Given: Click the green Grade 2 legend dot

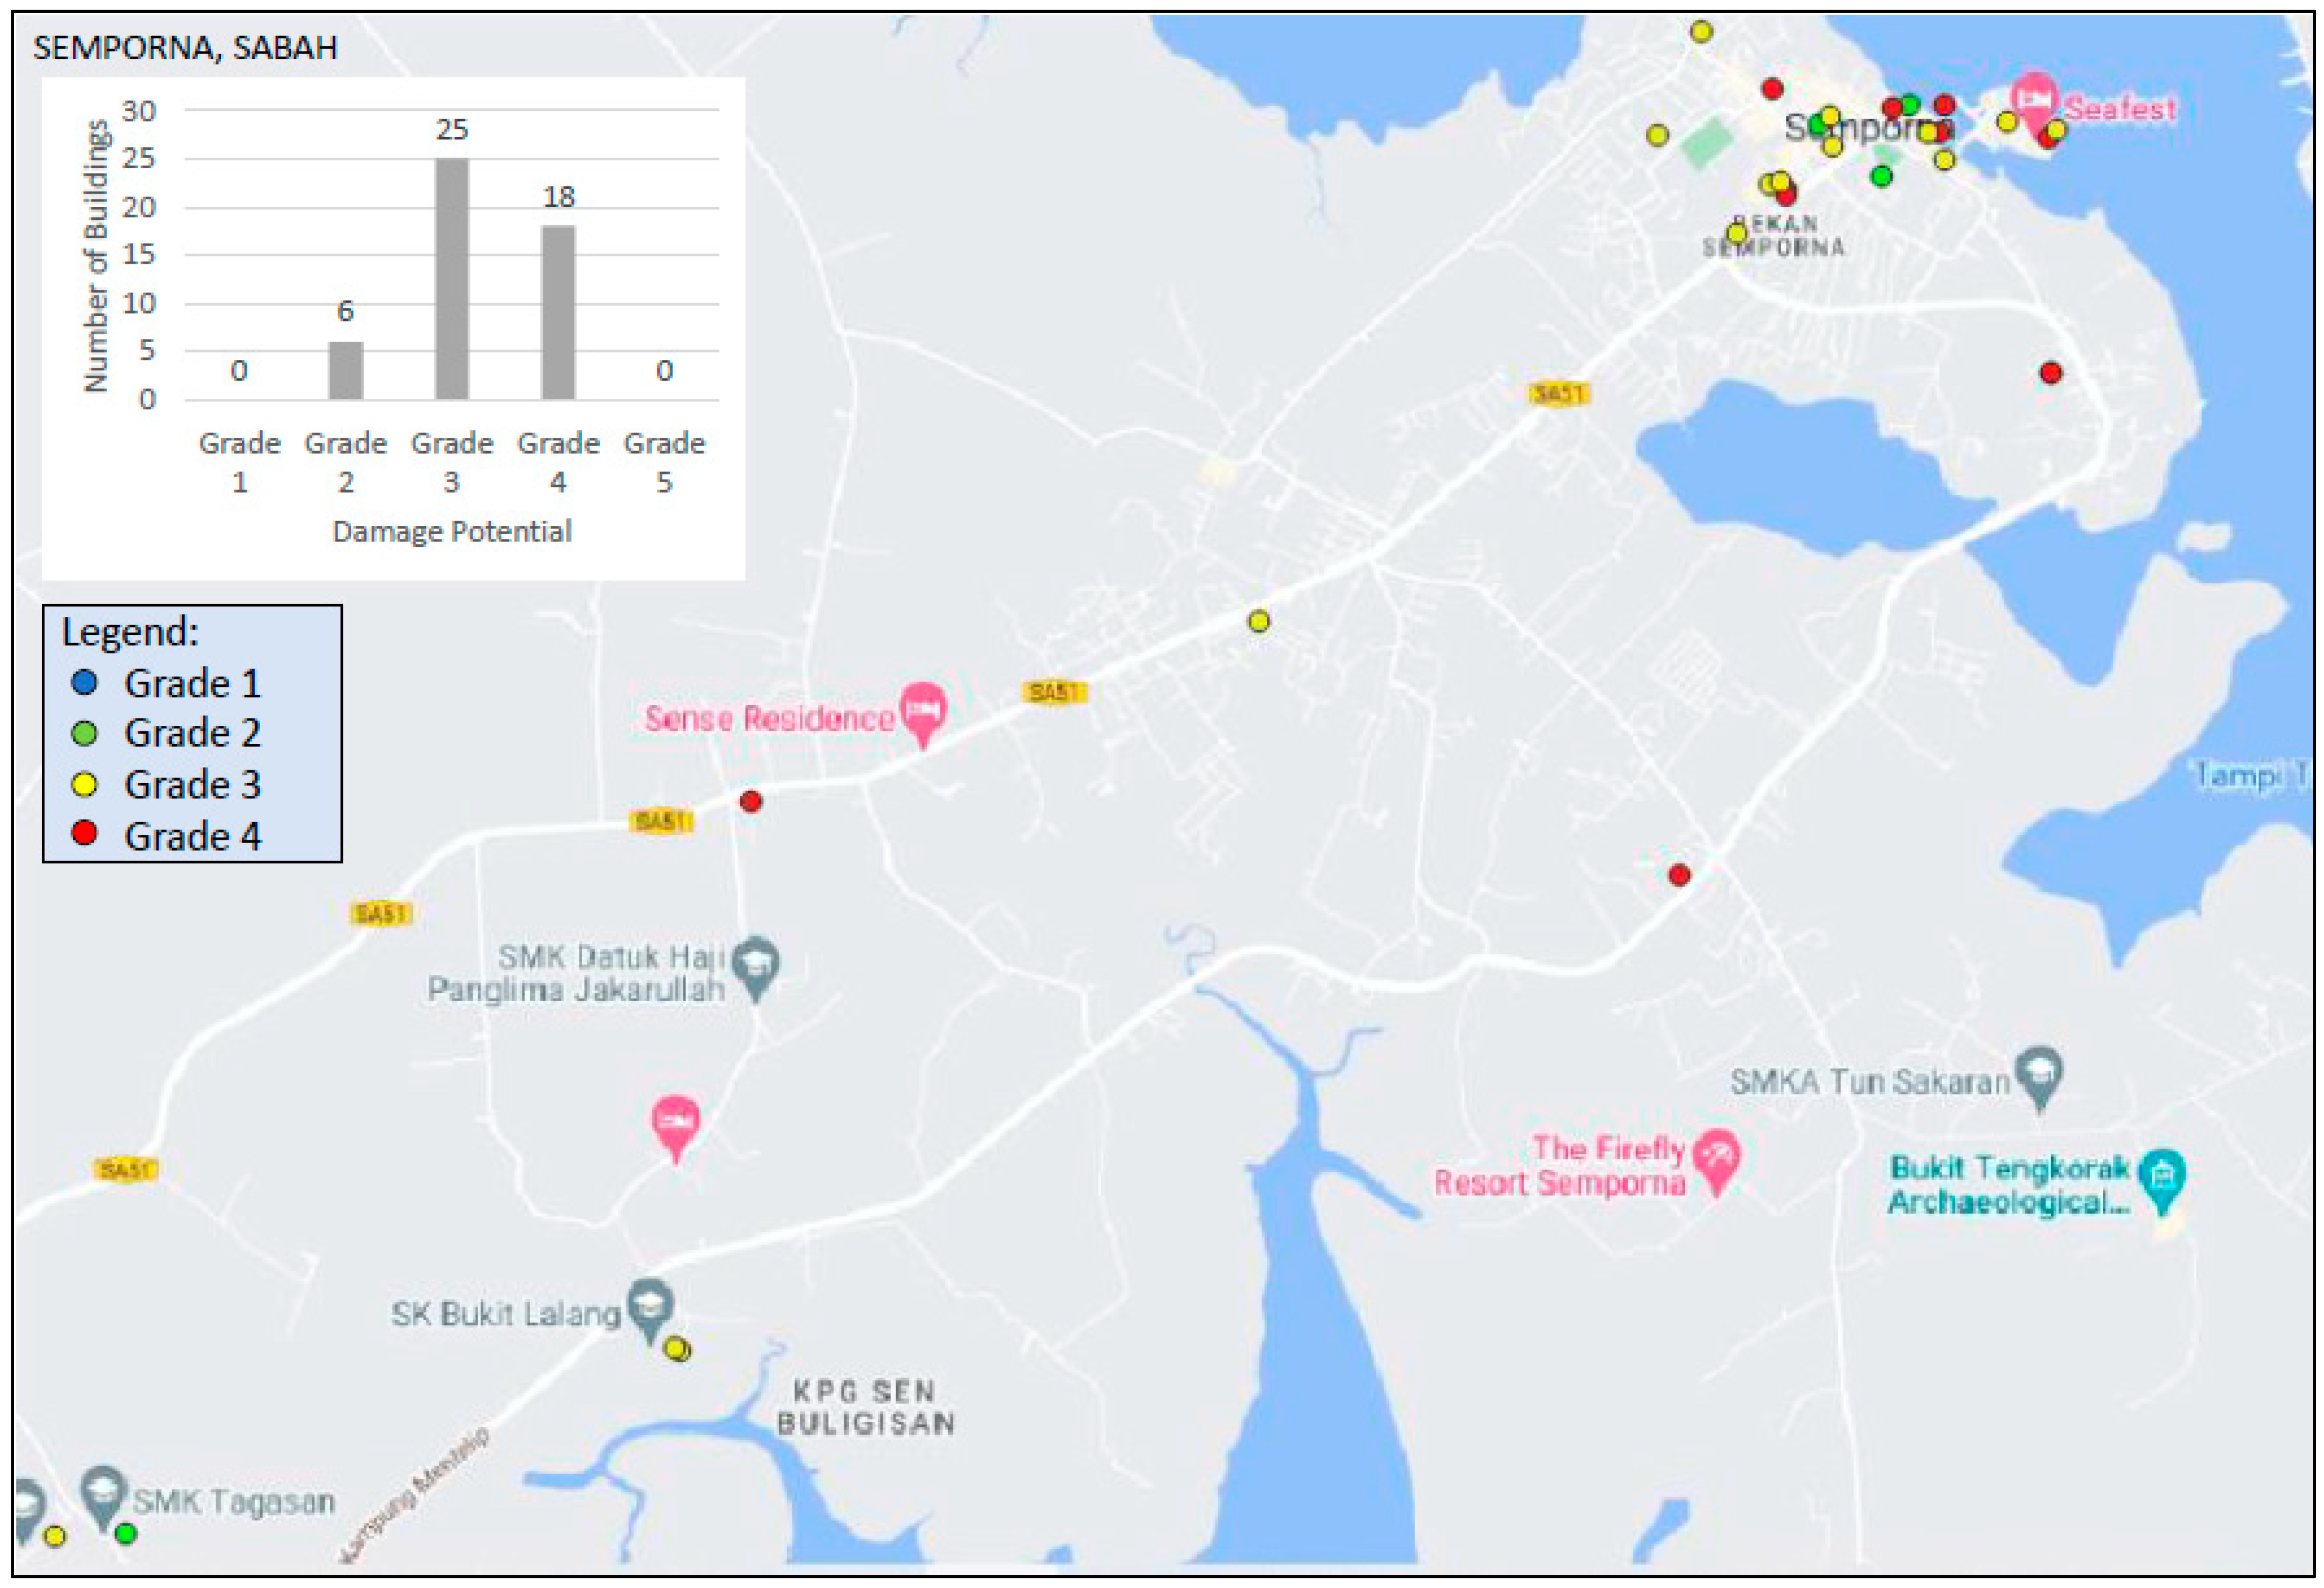Looking at the screenshot, I should click(x=85, y=733).
